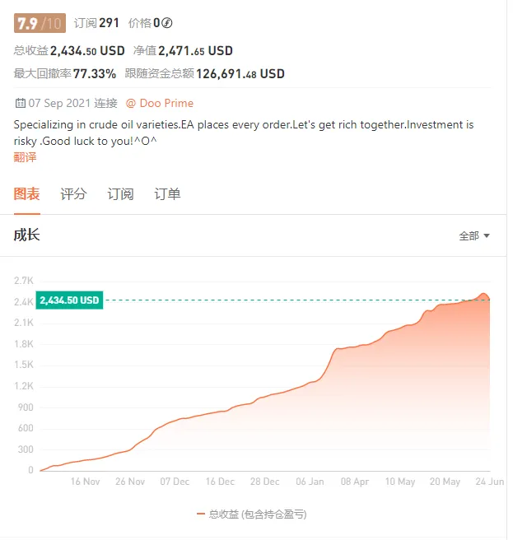Switch to the 订阅 tab
Image resolution: width=513 pixels, height=540 pixels.
click(x=120, y=194)
